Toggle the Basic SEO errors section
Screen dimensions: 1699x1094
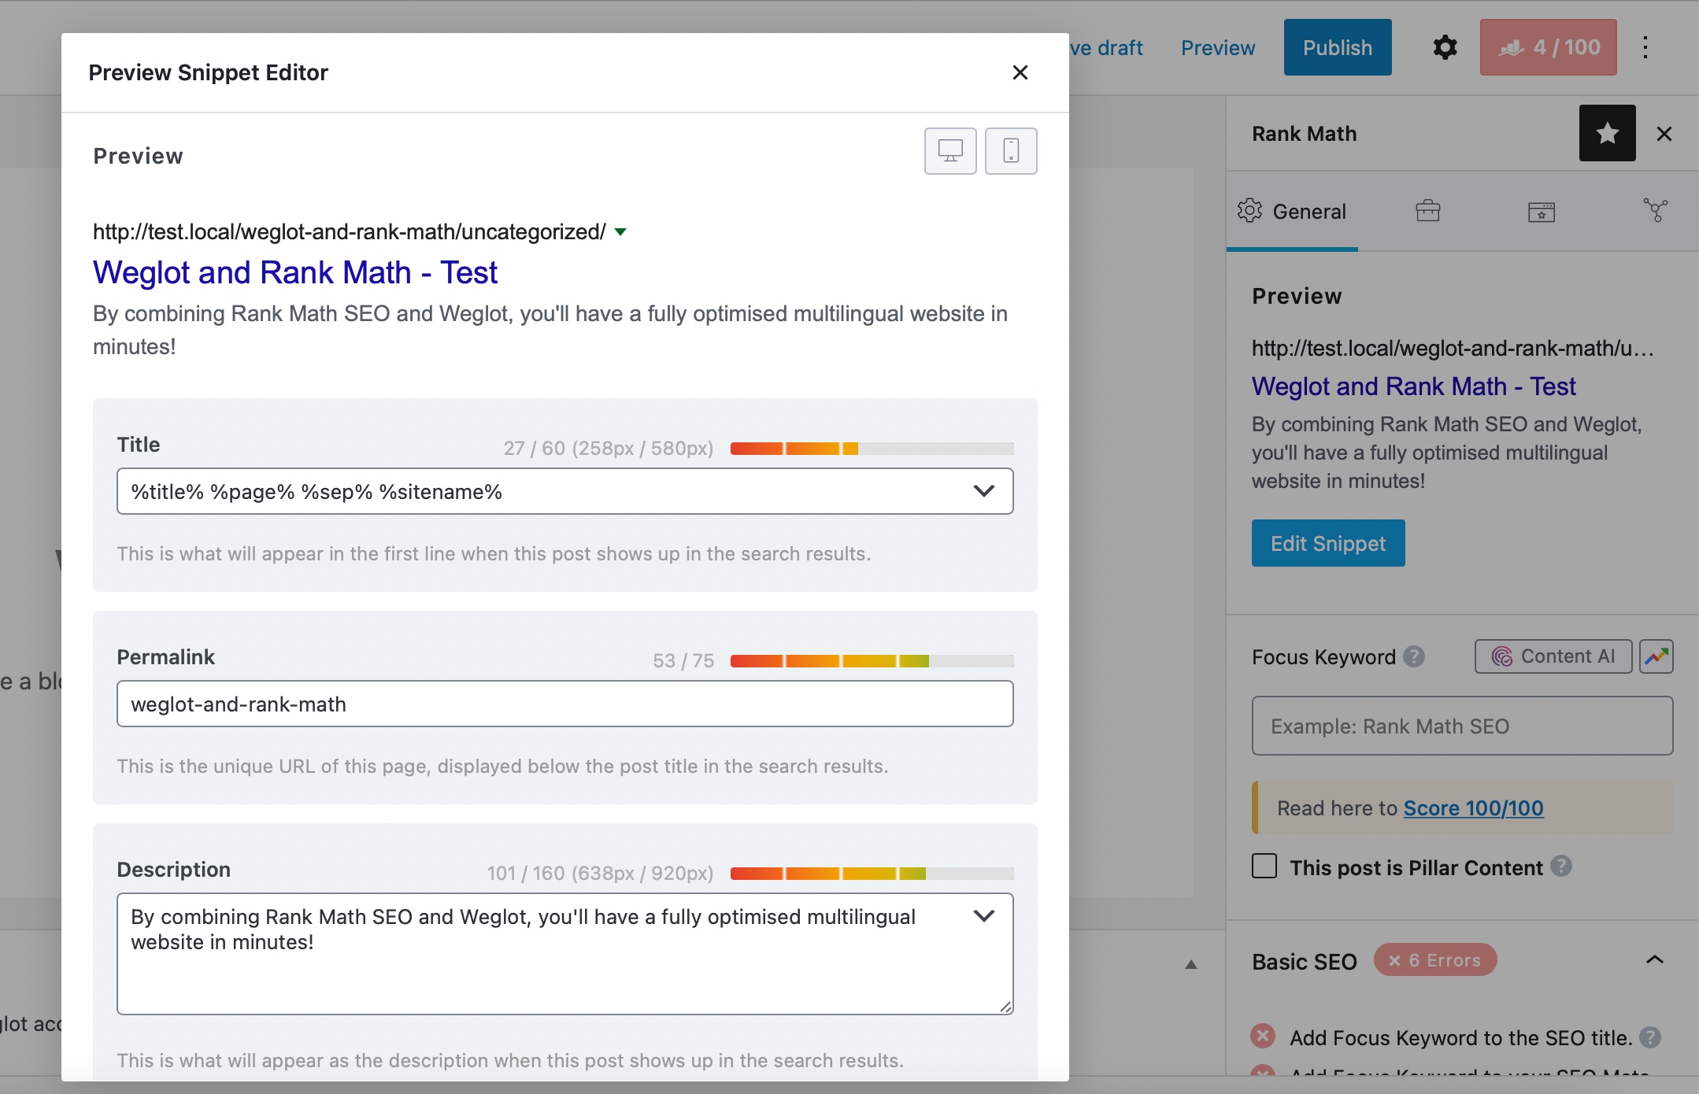click(x=1655, y=959)
